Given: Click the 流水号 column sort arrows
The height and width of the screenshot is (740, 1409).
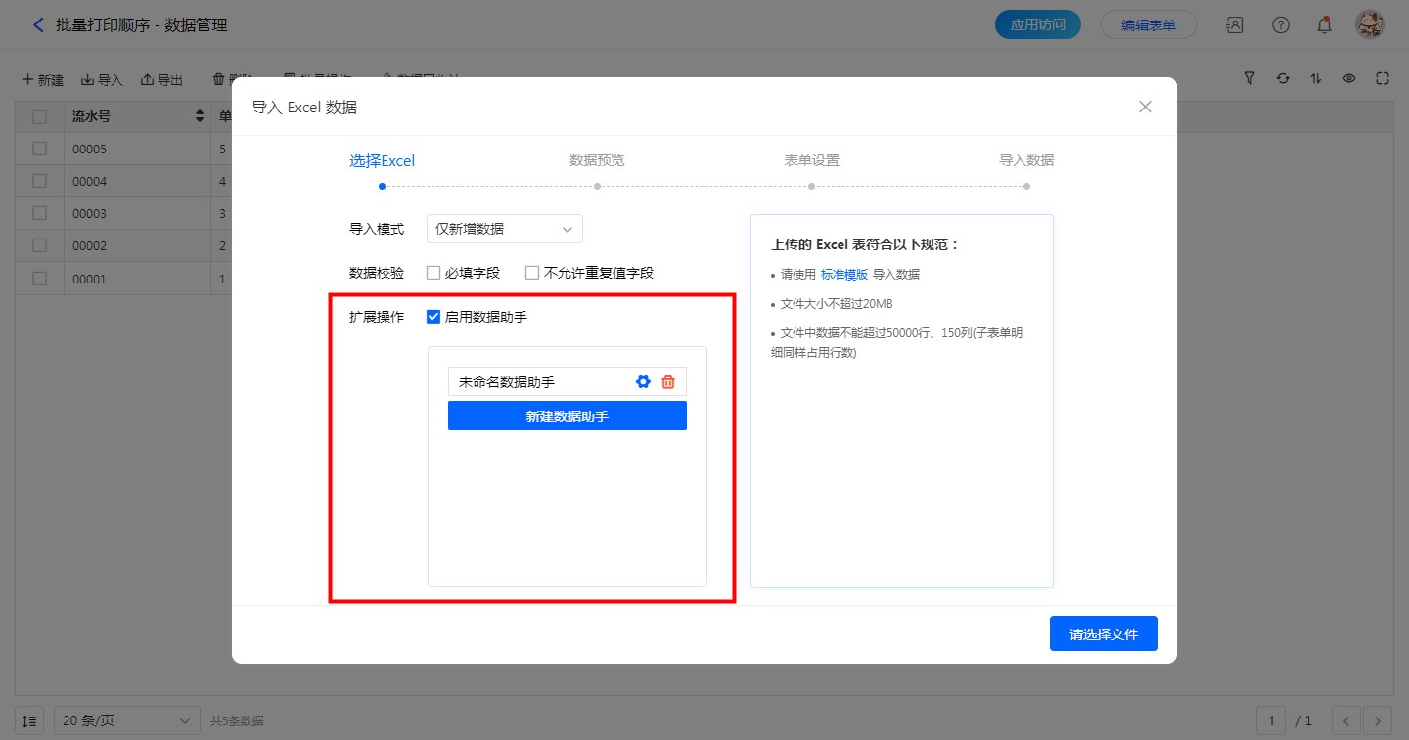Looking at the screenshot, I should [x=200, y=117].
